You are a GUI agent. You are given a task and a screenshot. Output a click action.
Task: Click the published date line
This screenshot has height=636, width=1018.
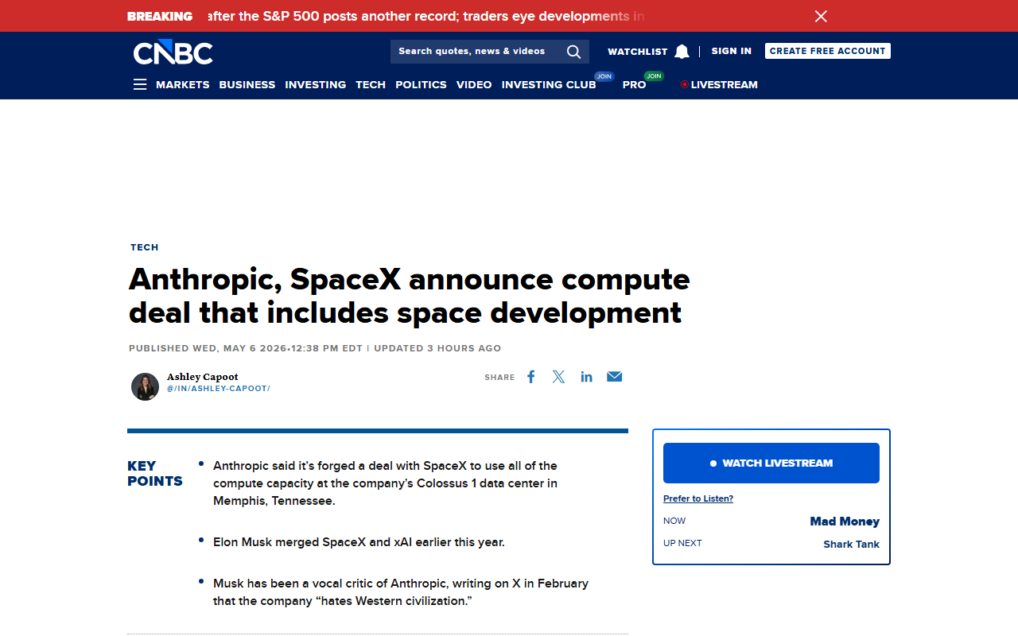(x=246, y=348)
